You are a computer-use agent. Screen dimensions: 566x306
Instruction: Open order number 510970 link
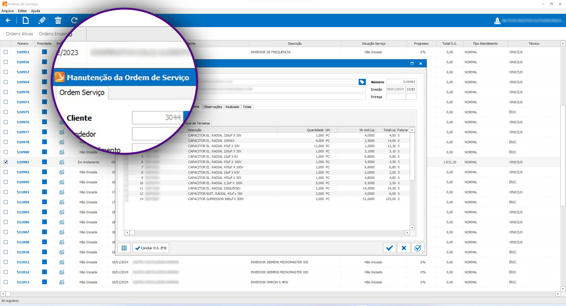pyautogui.click(x=23, y=92)
